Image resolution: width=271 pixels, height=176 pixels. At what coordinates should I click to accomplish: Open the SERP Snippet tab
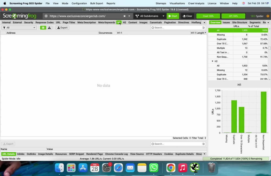(76, 154)
